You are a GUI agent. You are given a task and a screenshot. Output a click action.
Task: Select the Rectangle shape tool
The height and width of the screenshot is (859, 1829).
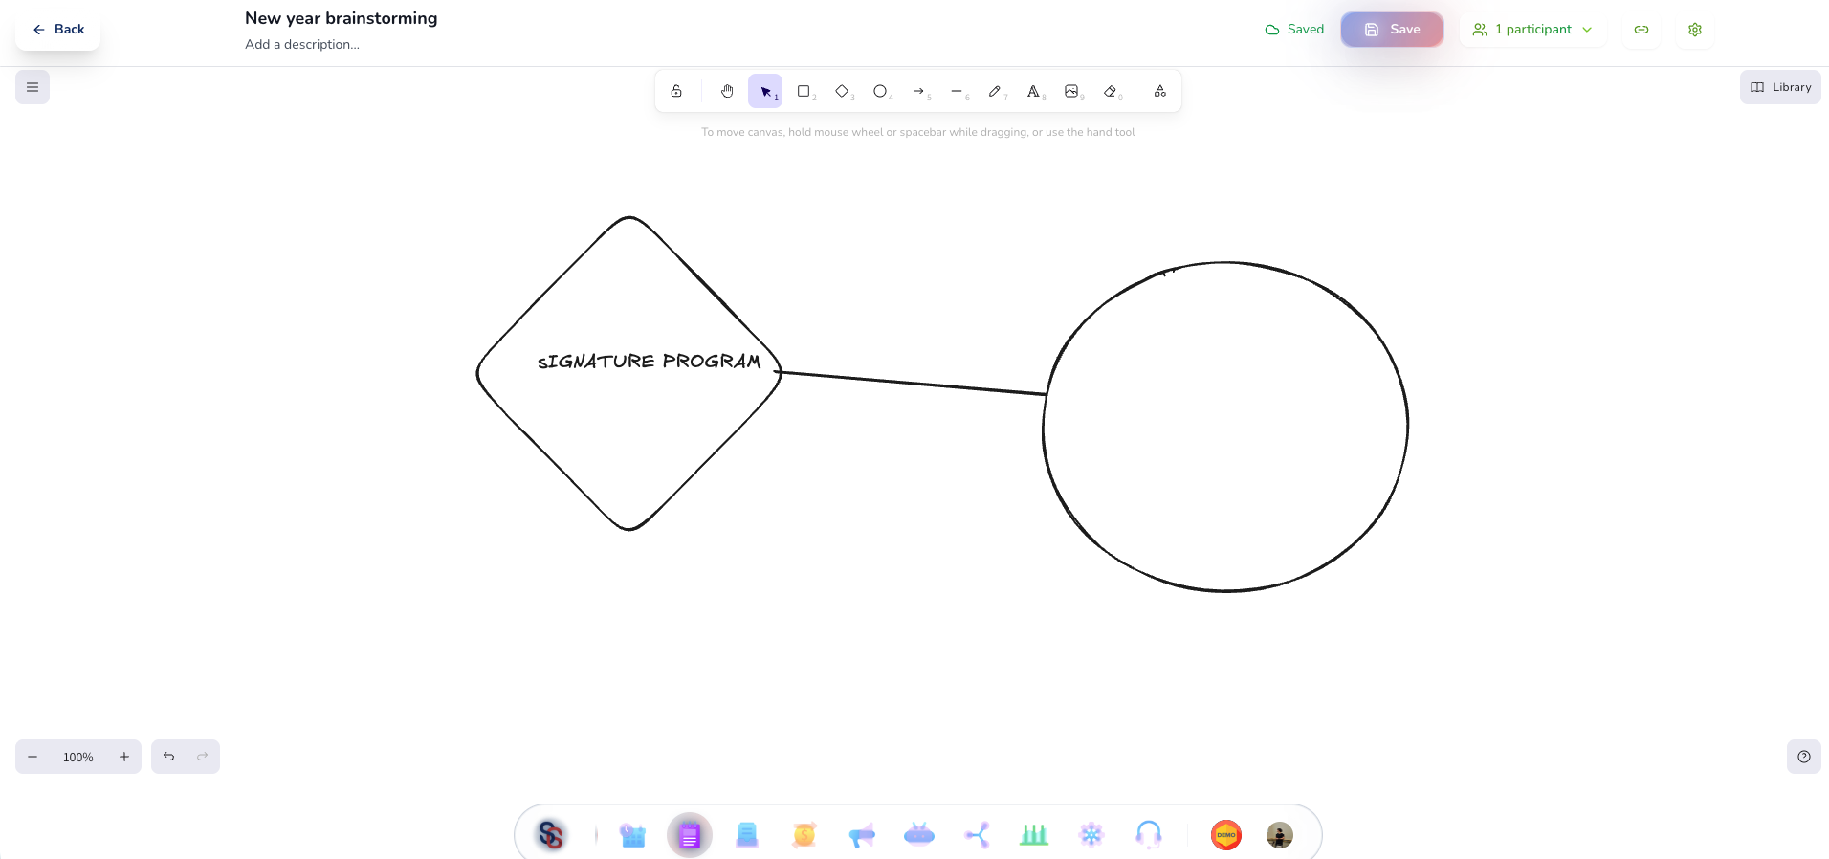804,91
